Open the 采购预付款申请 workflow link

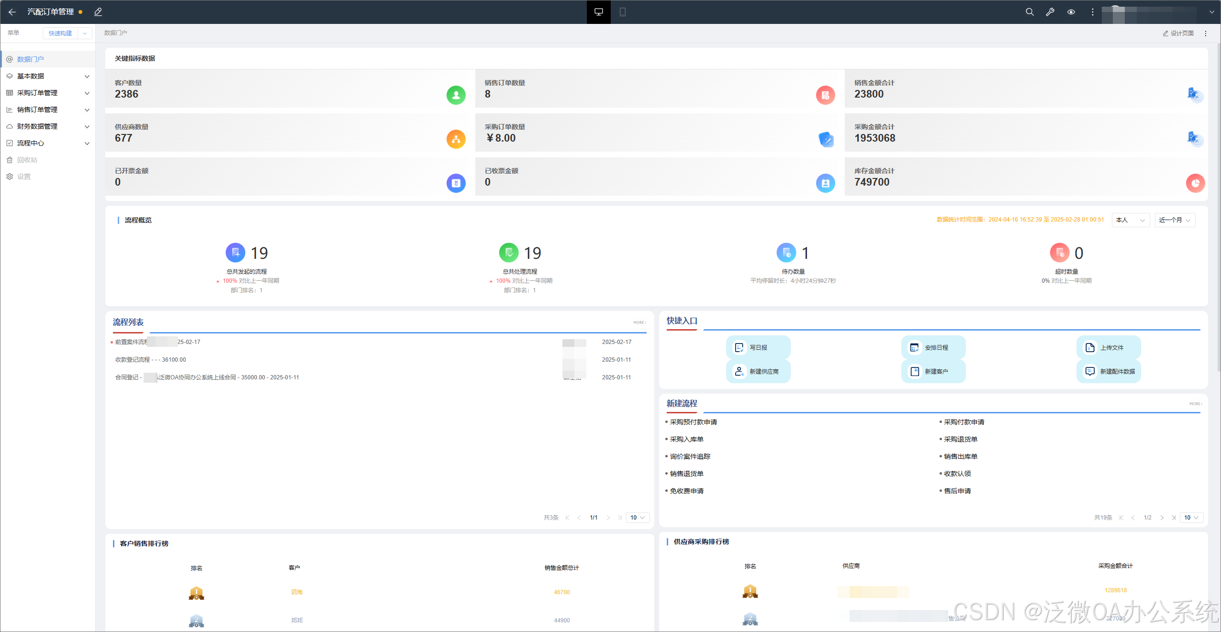[x=693, y=422]
